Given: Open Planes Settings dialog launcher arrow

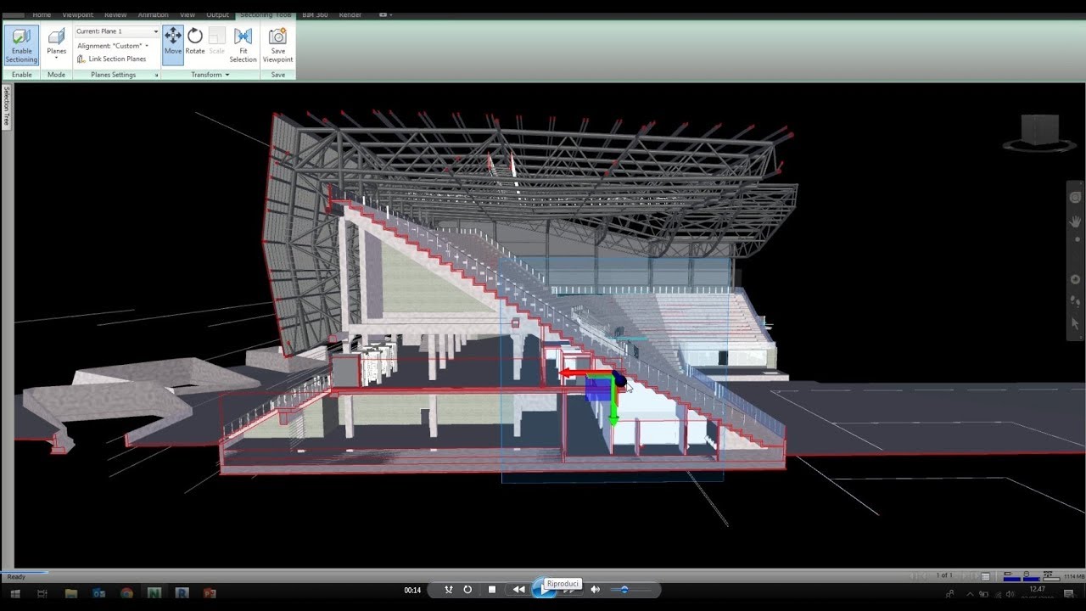Looking at the screenshot, I should tap(156, 76).
